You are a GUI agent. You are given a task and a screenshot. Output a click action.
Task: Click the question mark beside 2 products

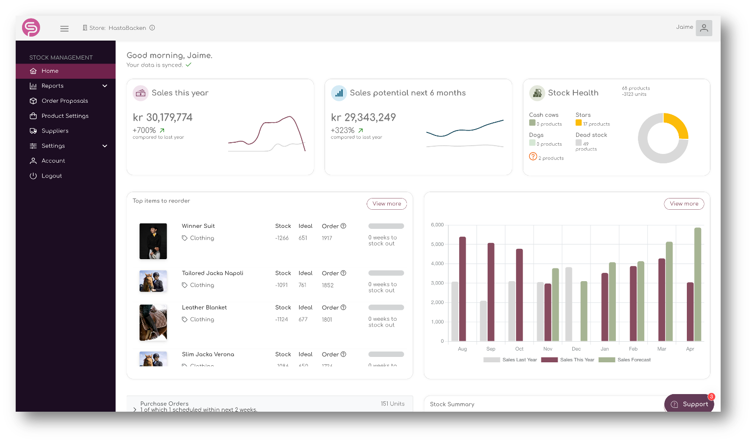coord(533,156)
